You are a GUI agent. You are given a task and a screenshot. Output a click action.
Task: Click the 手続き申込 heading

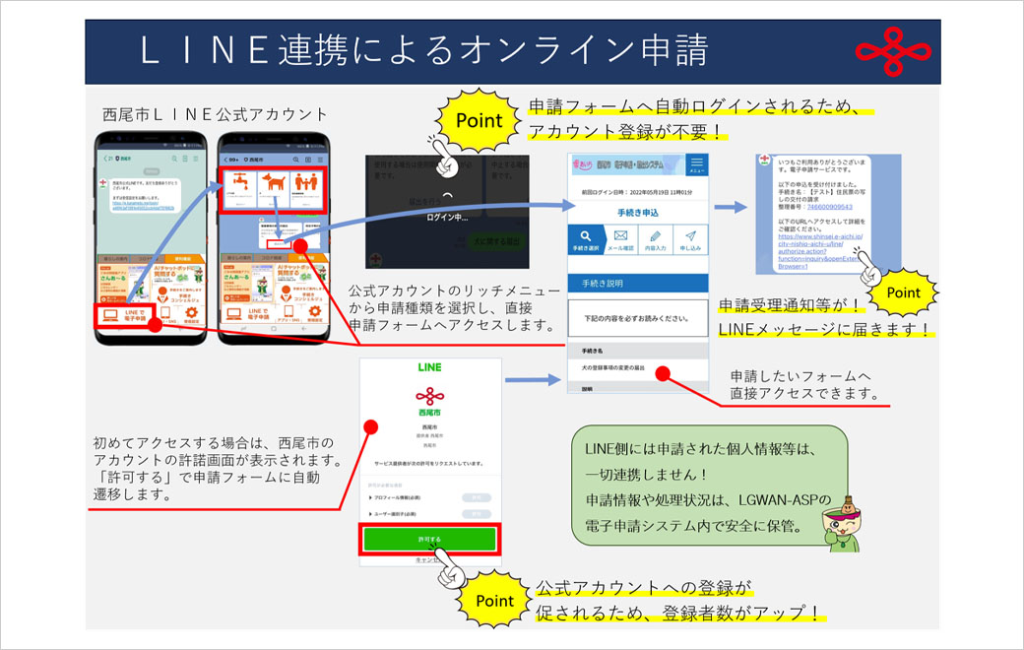pyautogui.click(x=638, y=213)
